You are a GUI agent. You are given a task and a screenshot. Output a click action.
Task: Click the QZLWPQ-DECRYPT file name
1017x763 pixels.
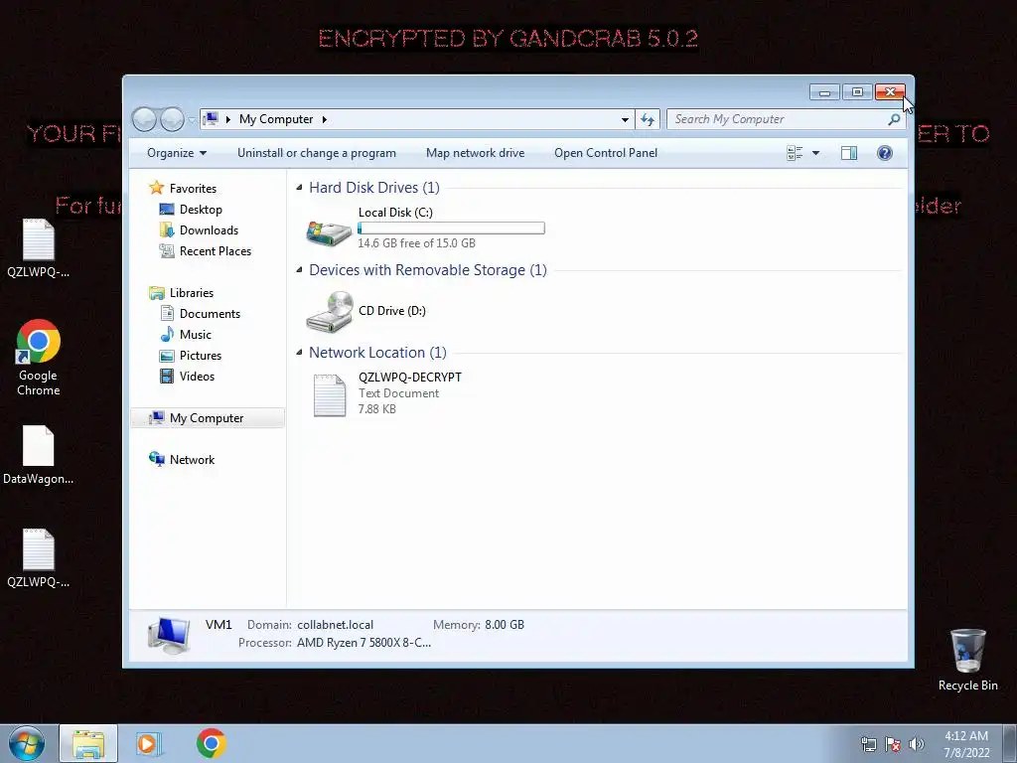click(410, 377)
